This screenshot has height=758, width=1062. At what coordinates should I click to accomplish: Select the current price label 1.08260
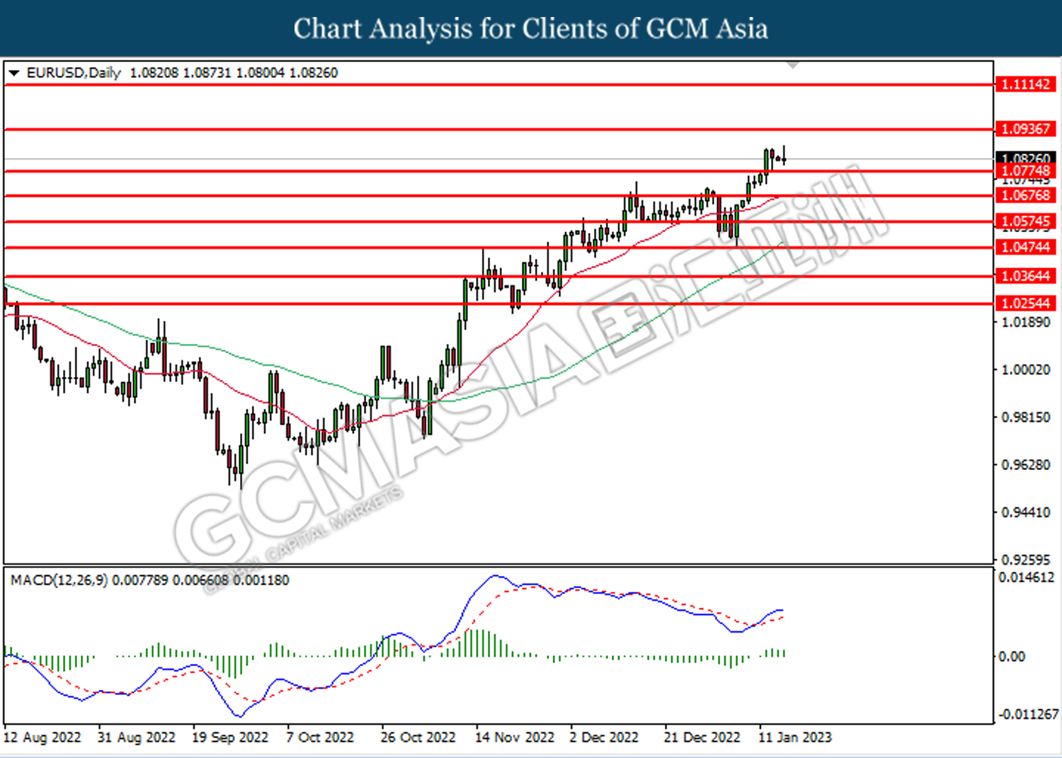click(1025, 158)
